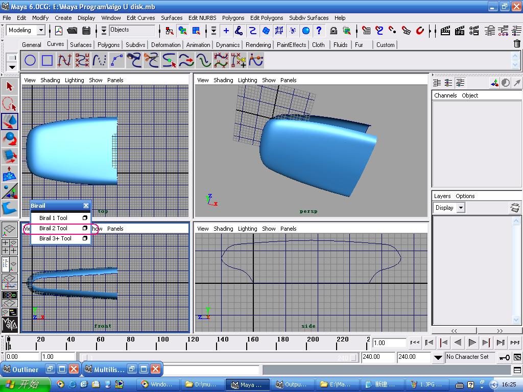Click the single perspective layout icon

tap(9, 229)
